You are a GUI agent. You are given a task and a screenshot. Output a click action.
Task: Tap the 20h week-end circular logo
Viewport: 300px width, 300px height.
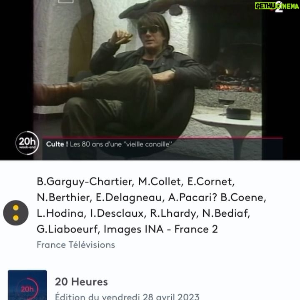[27, 143]
